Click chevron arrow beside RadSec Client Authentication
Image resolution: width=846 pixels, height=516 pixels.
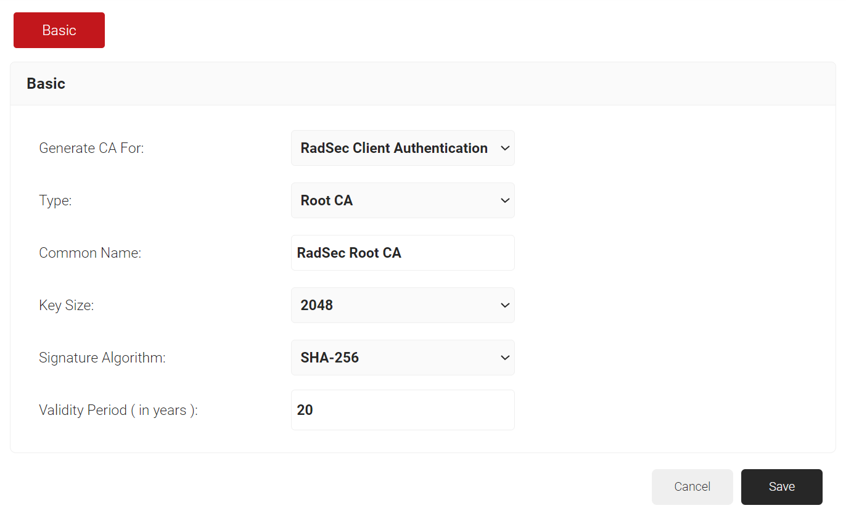click(x=505, y=148)
